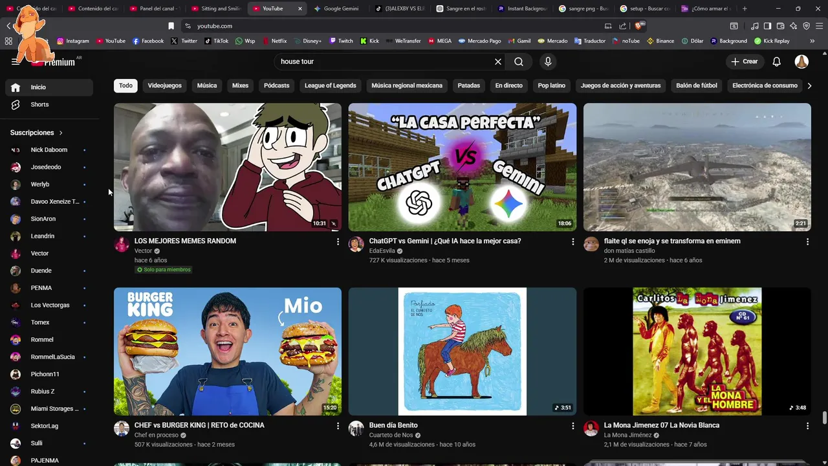828x466 pixels.
Task: Play Buen día Benito thumbnail
Action: pos(463,351)
